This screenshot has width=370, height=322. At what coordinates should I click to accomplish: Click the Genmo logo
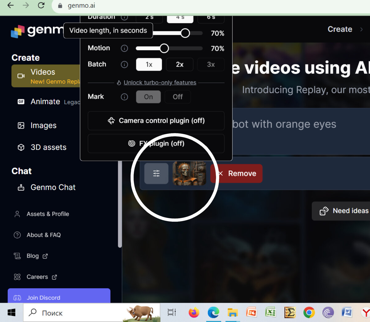tap(37, 31)
